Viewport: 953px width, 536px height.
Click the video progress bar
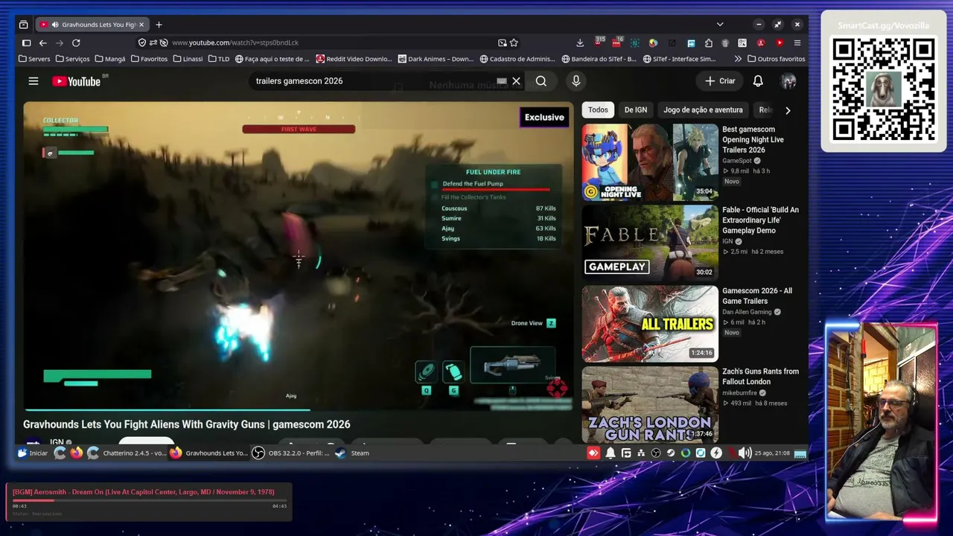click(x=299, y=409)
